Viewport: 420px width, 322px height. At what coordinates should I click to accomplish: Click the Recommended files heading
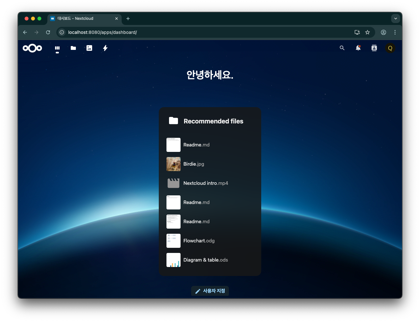(x=214, y=121)
